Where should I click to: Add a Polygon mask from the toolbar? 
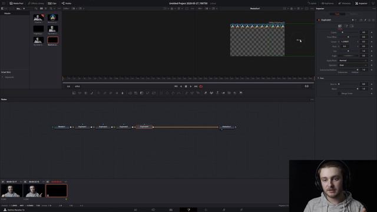(173, 93)
